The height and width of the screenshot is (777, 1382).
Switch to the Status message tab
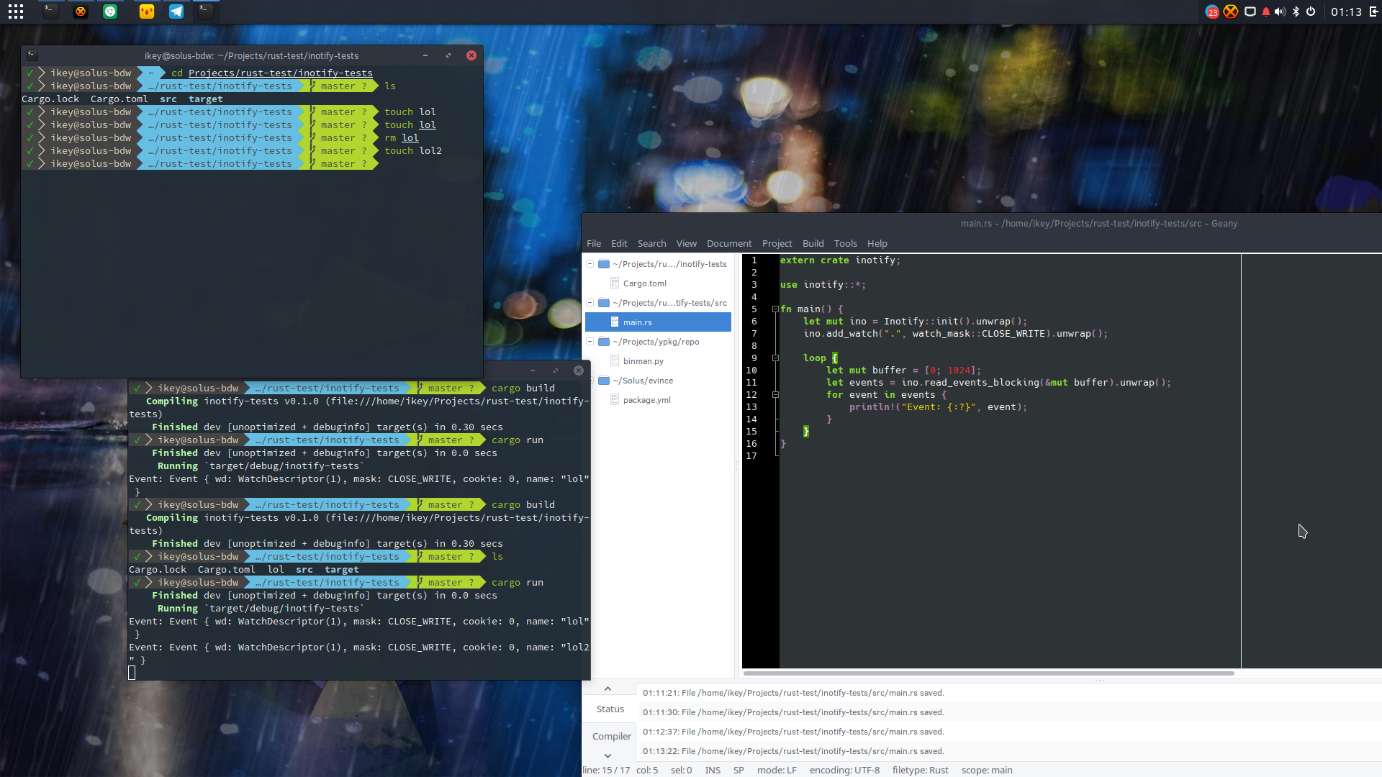[610, 709]
